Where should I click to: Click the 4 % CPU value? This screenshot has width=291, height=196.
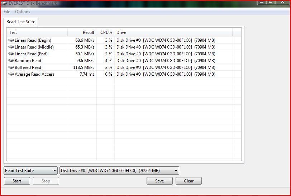pyautogui.click(x=109, y=60)
